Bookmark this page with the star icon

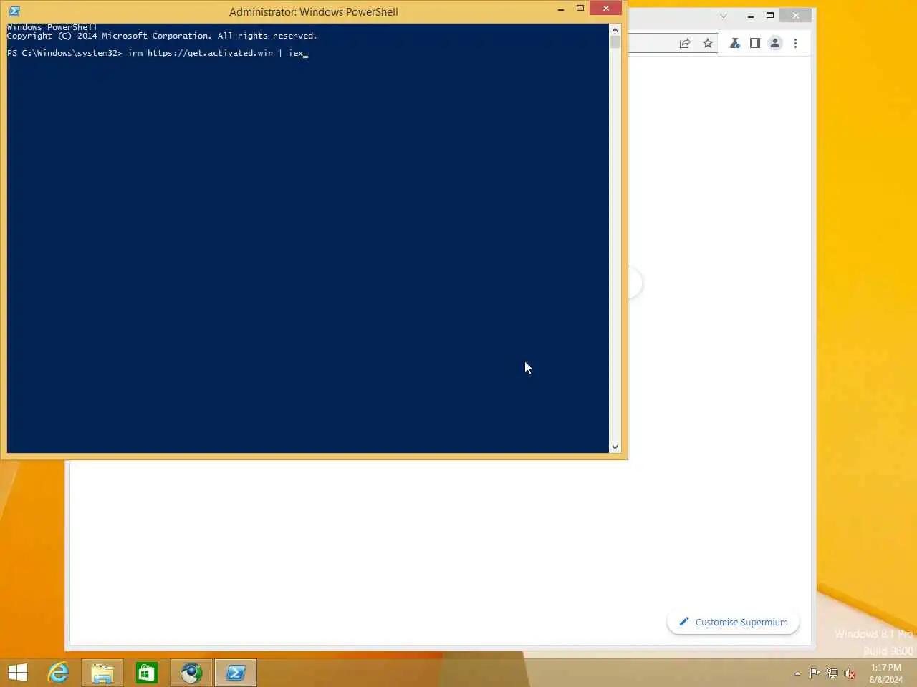pyautogui.click(x=708, y=44)
